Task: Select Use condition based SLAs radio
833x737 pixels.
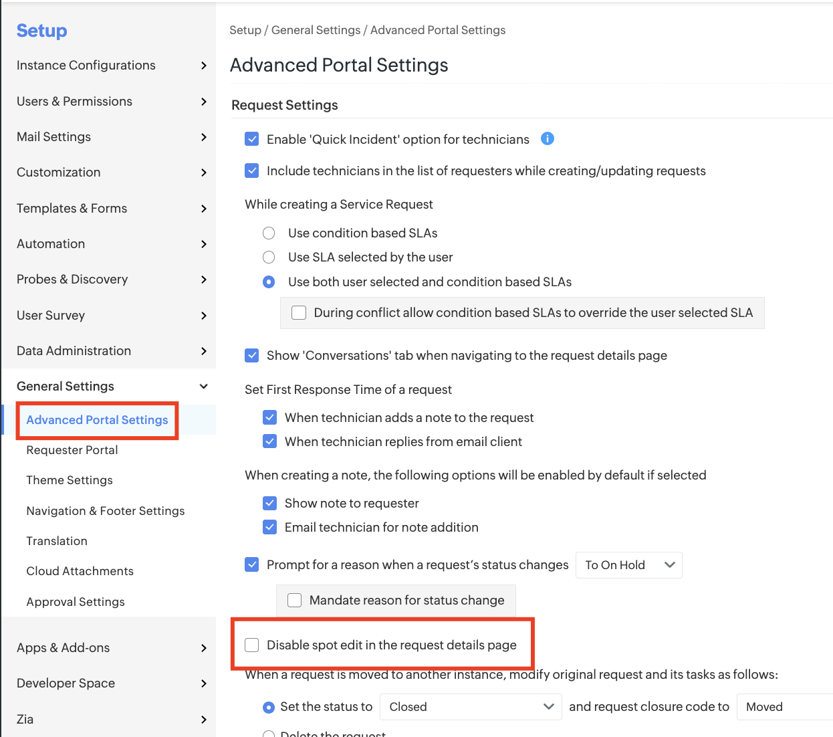Action: [x=269, y=233]
